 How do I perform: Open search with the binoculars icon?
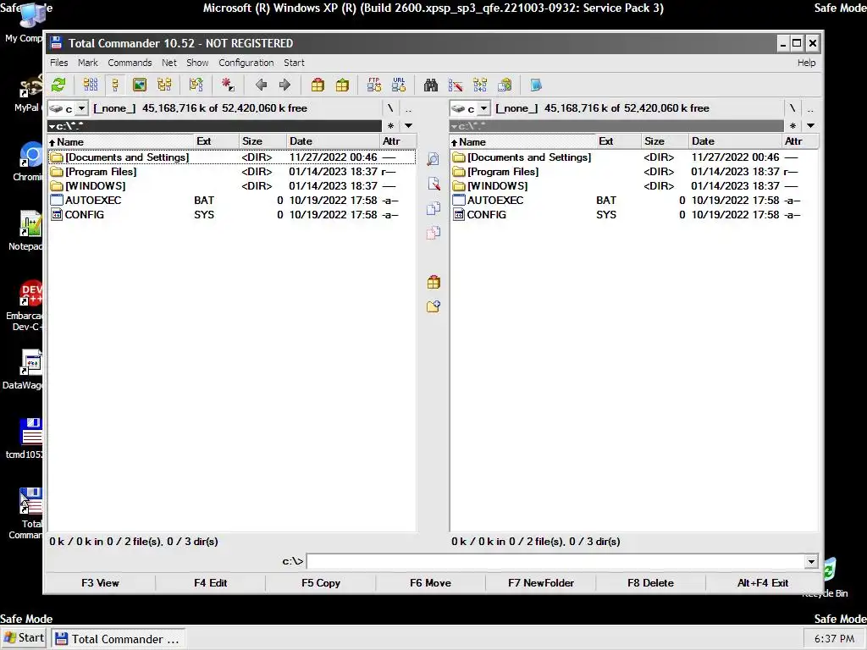(x=431, y=85)
